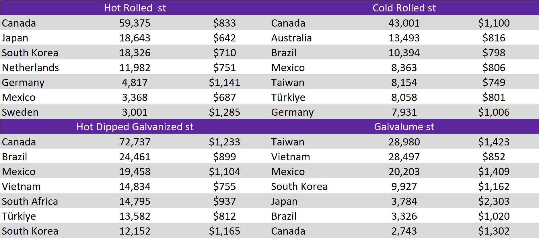
Task: Click the Cold Rolled st header
Action: point(404,8)
